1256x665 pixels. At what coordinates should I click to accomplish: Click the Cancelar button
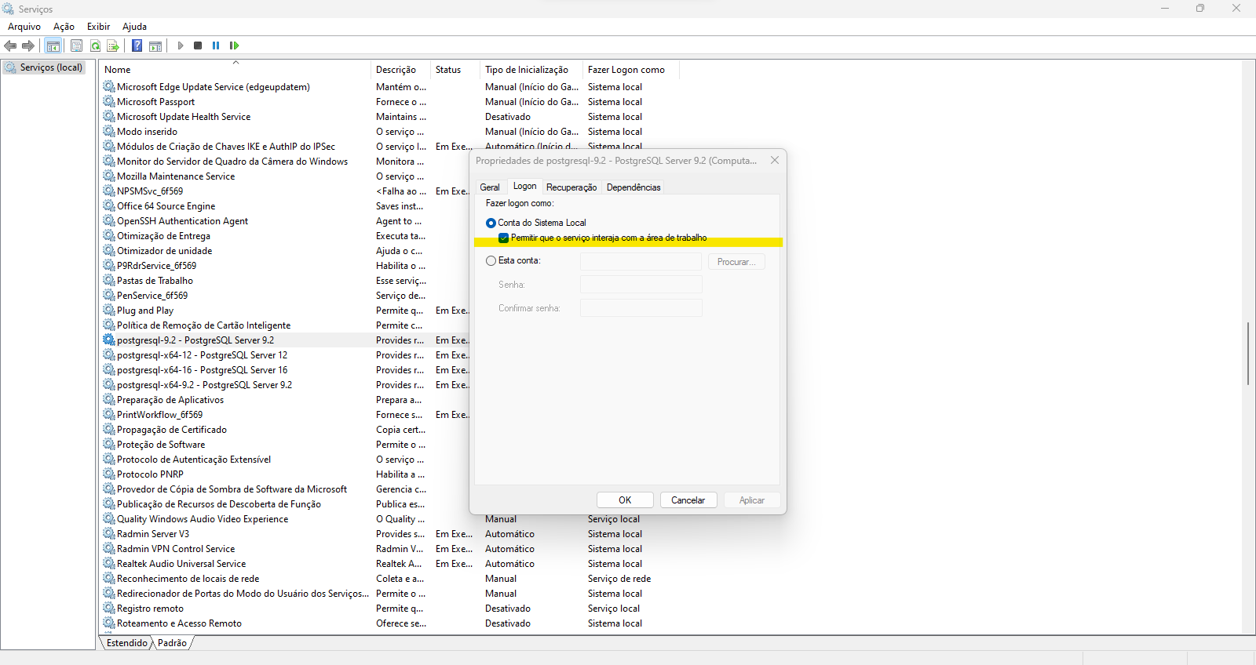[688, 500]
